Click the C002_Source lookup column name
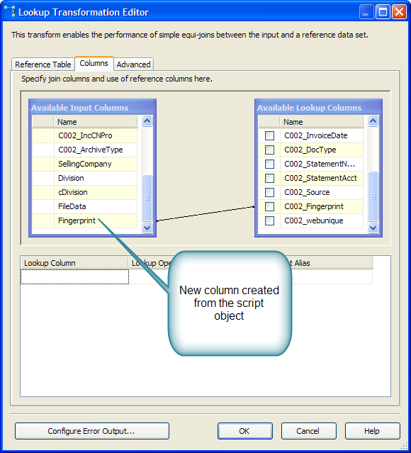Image resolution: width=411 pixels, height=453 pixels. [307, 192]
